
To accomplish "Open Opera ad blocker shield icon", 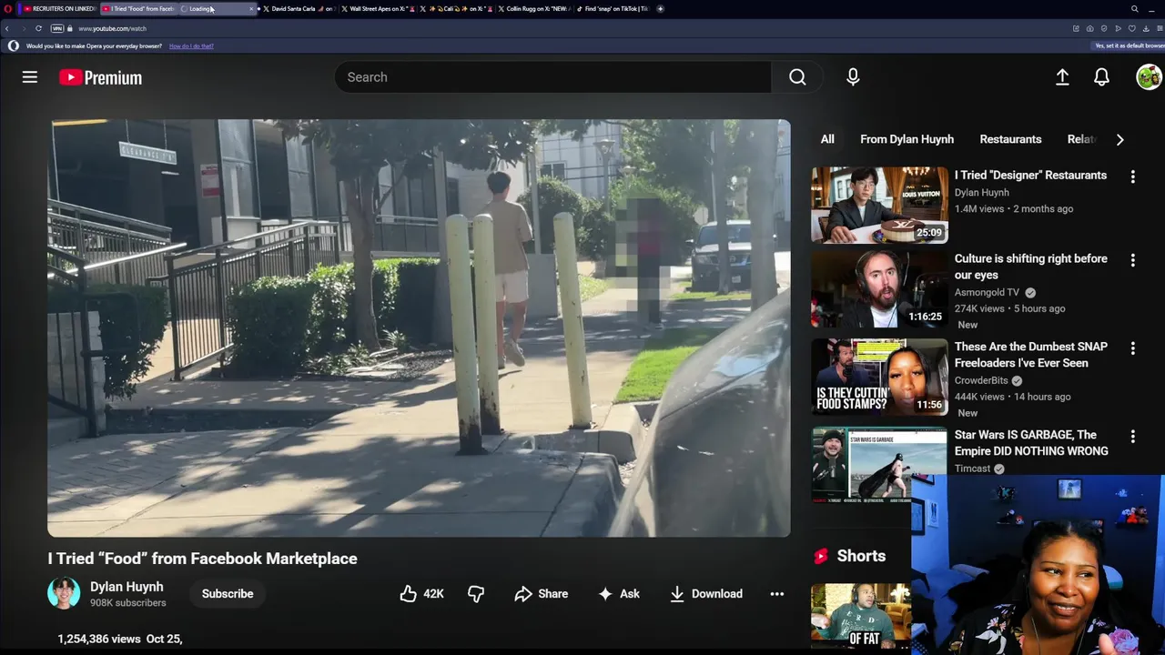I will coord(1104,28).
